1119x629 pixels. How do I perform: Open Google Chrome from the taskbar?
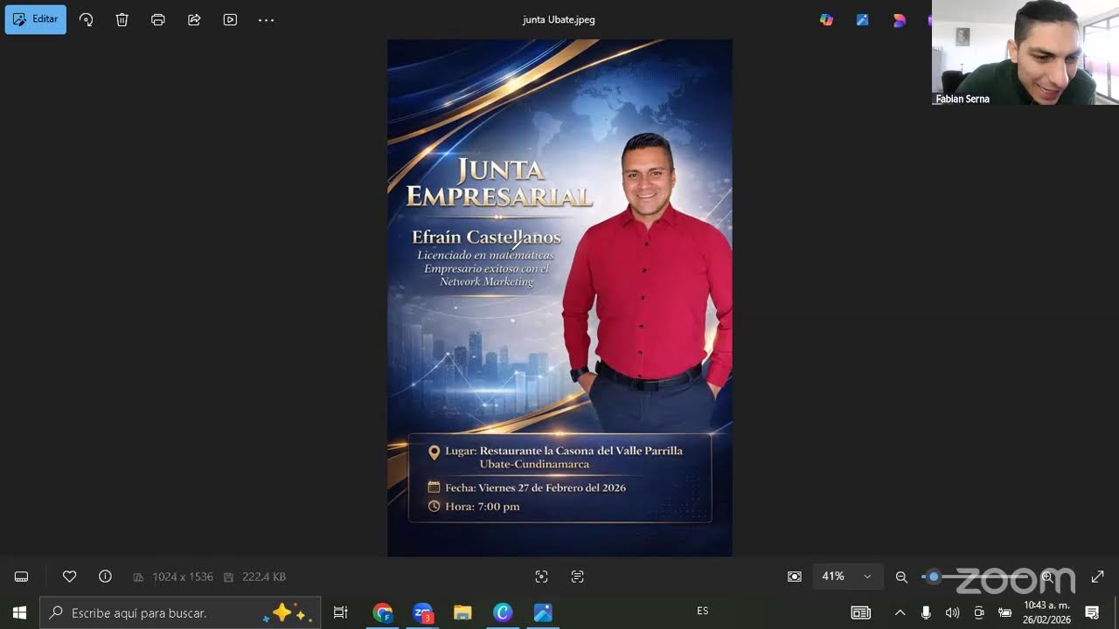(383, 612)
